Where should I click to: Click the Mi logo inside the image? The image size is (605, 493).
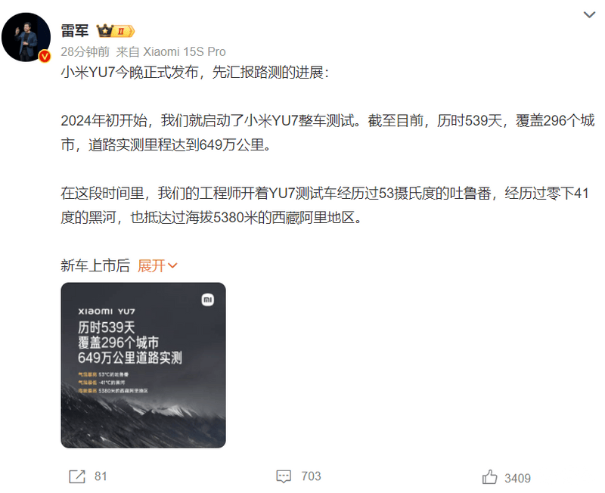[208, 299]
